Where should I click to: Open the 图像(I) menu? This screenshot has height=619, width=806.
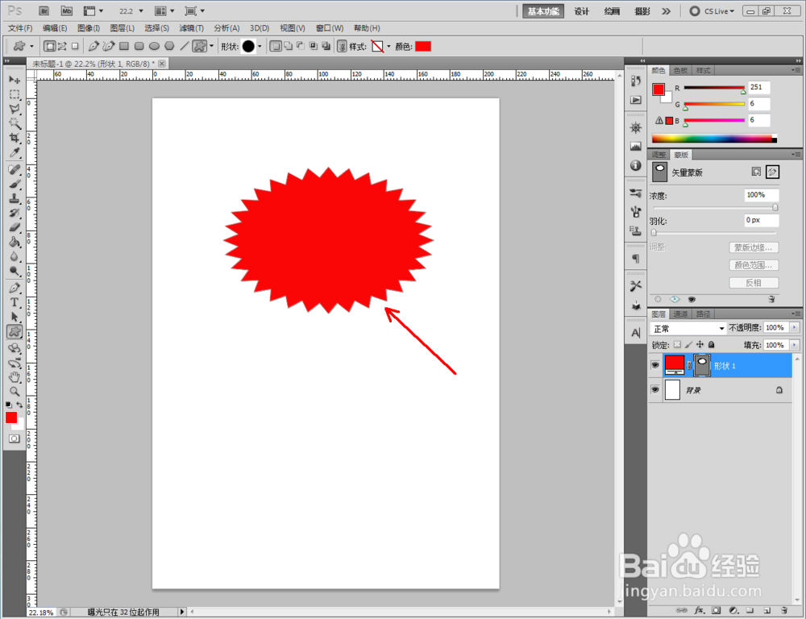coord(89,27)
